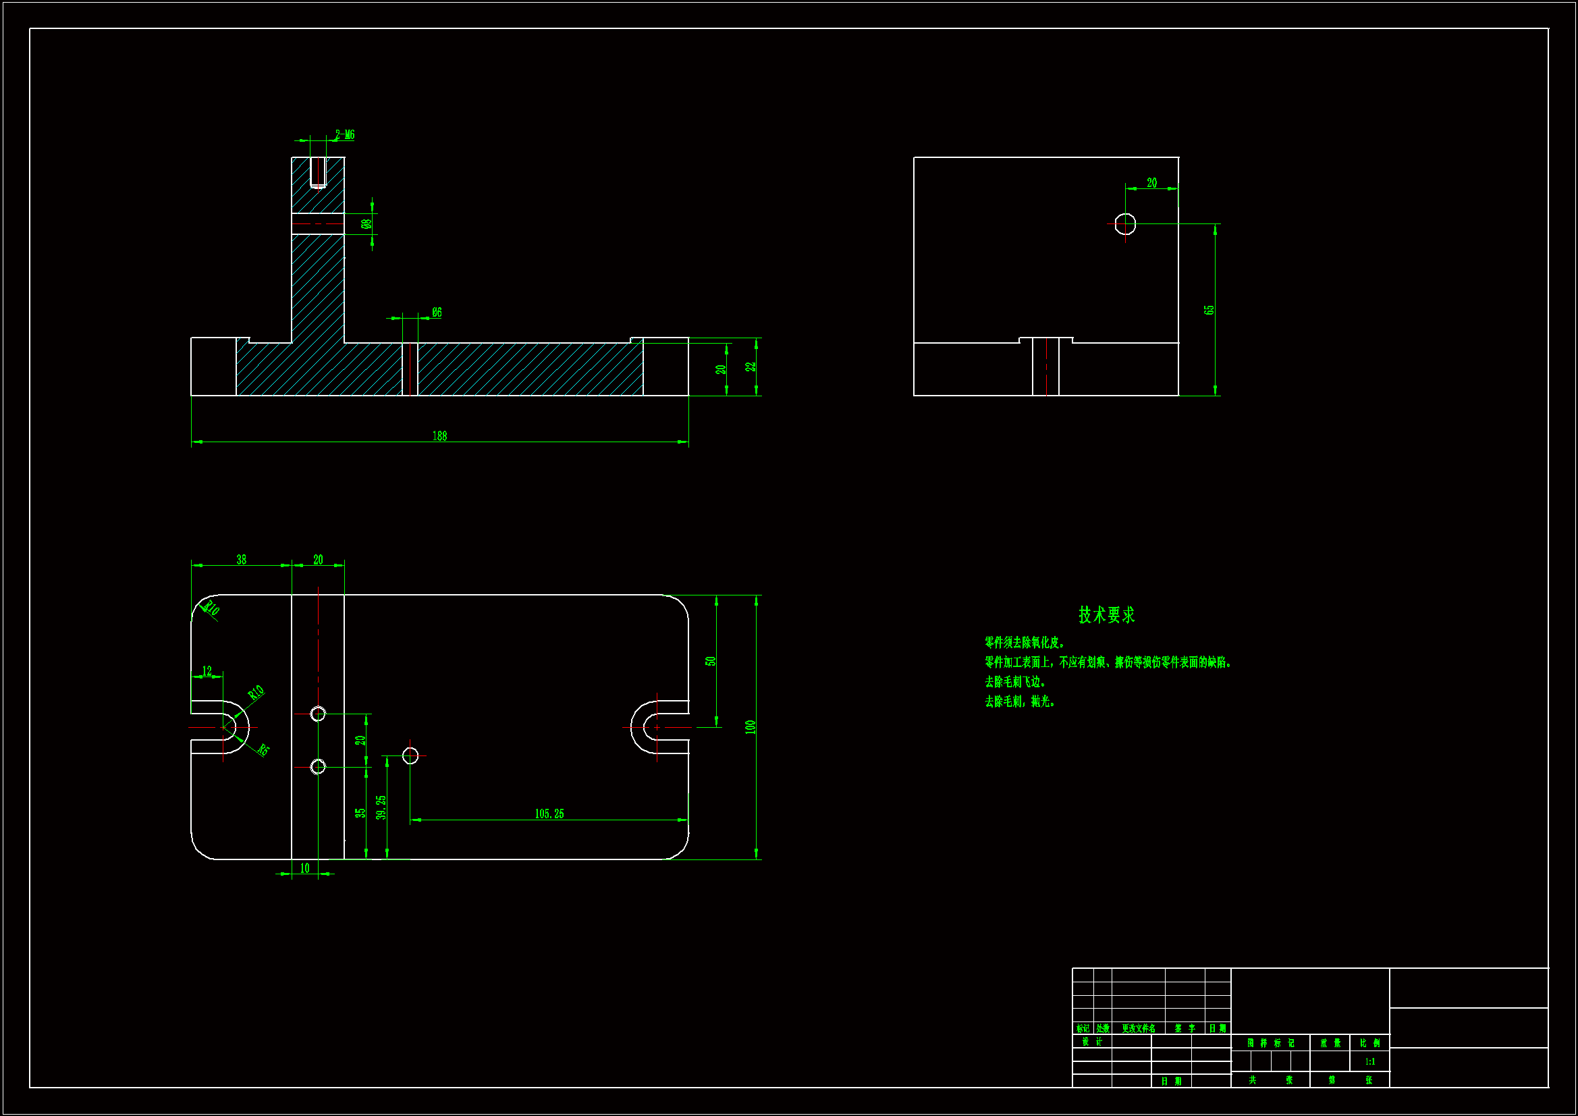1578x1116 pixels.
Task: Click the 重量 title block cell
Action: pyautogui.click(x=1330, y=1043)
